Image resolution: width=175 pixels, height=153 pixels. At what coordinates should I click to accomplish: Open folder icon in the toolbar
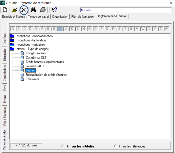(x=14, y=10)
